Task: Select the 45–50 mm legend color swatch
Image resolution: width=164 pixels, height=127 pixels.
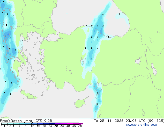Action: tap(76, 124)
